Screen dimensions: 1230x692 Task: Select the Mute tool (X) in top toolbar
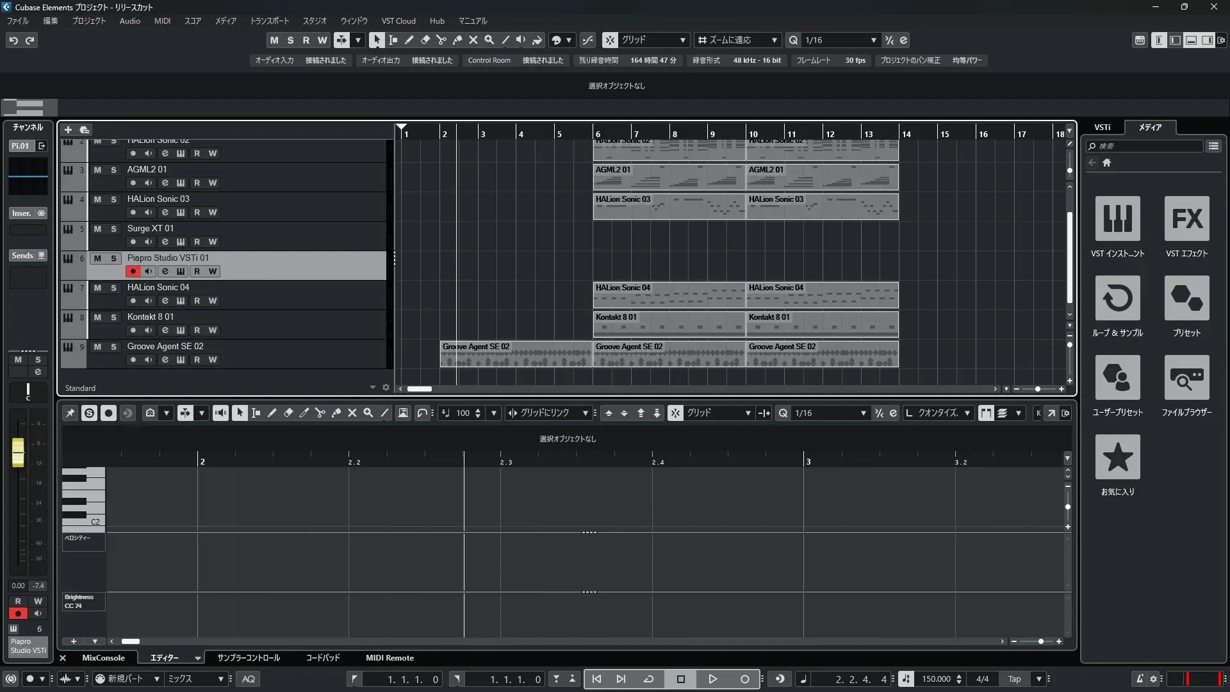point(473,40)
